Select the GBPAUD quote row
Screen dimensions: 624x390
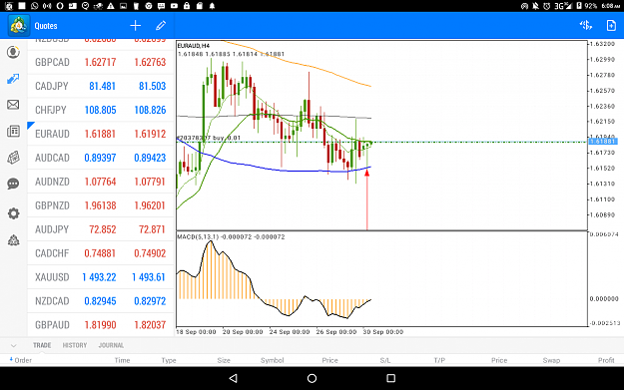[101, 324]
